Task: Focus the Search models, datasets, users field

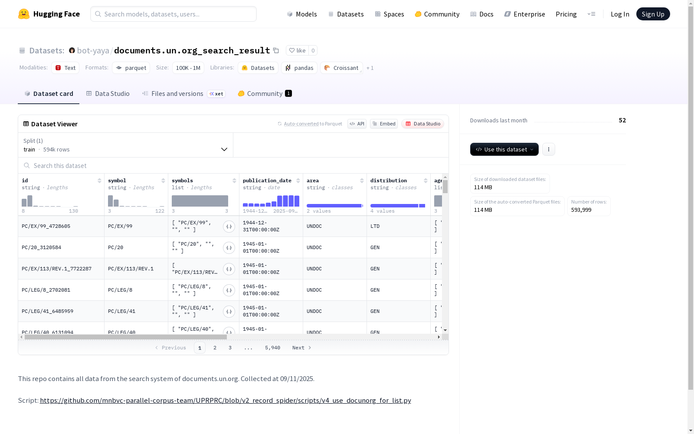Action: click(x=173, y=14)
